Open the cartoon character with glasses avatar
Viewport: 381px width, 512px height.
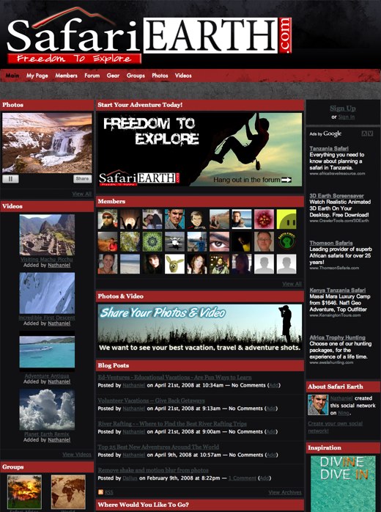point(197,219)
